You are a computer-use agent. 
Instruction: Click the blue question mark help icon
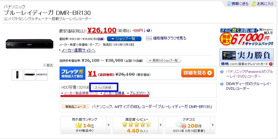pyautogui.click(x=149, y=30)
